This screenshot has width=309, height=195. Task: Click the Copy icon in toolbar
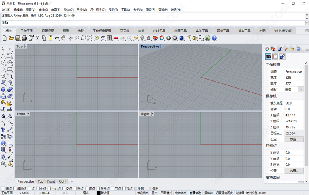point(44,38)
